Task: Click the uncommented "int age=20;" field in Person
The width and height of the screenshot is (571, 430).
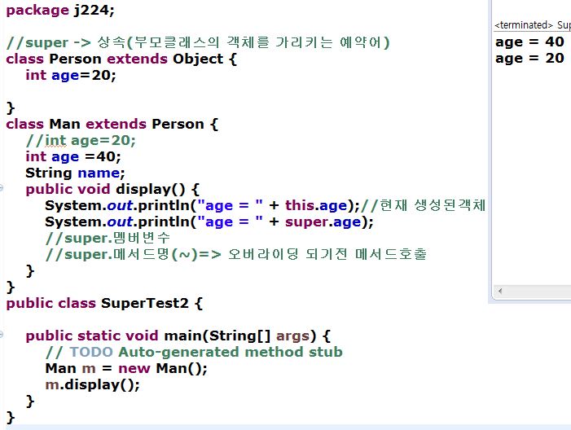Action: click(x=71, y=76)
